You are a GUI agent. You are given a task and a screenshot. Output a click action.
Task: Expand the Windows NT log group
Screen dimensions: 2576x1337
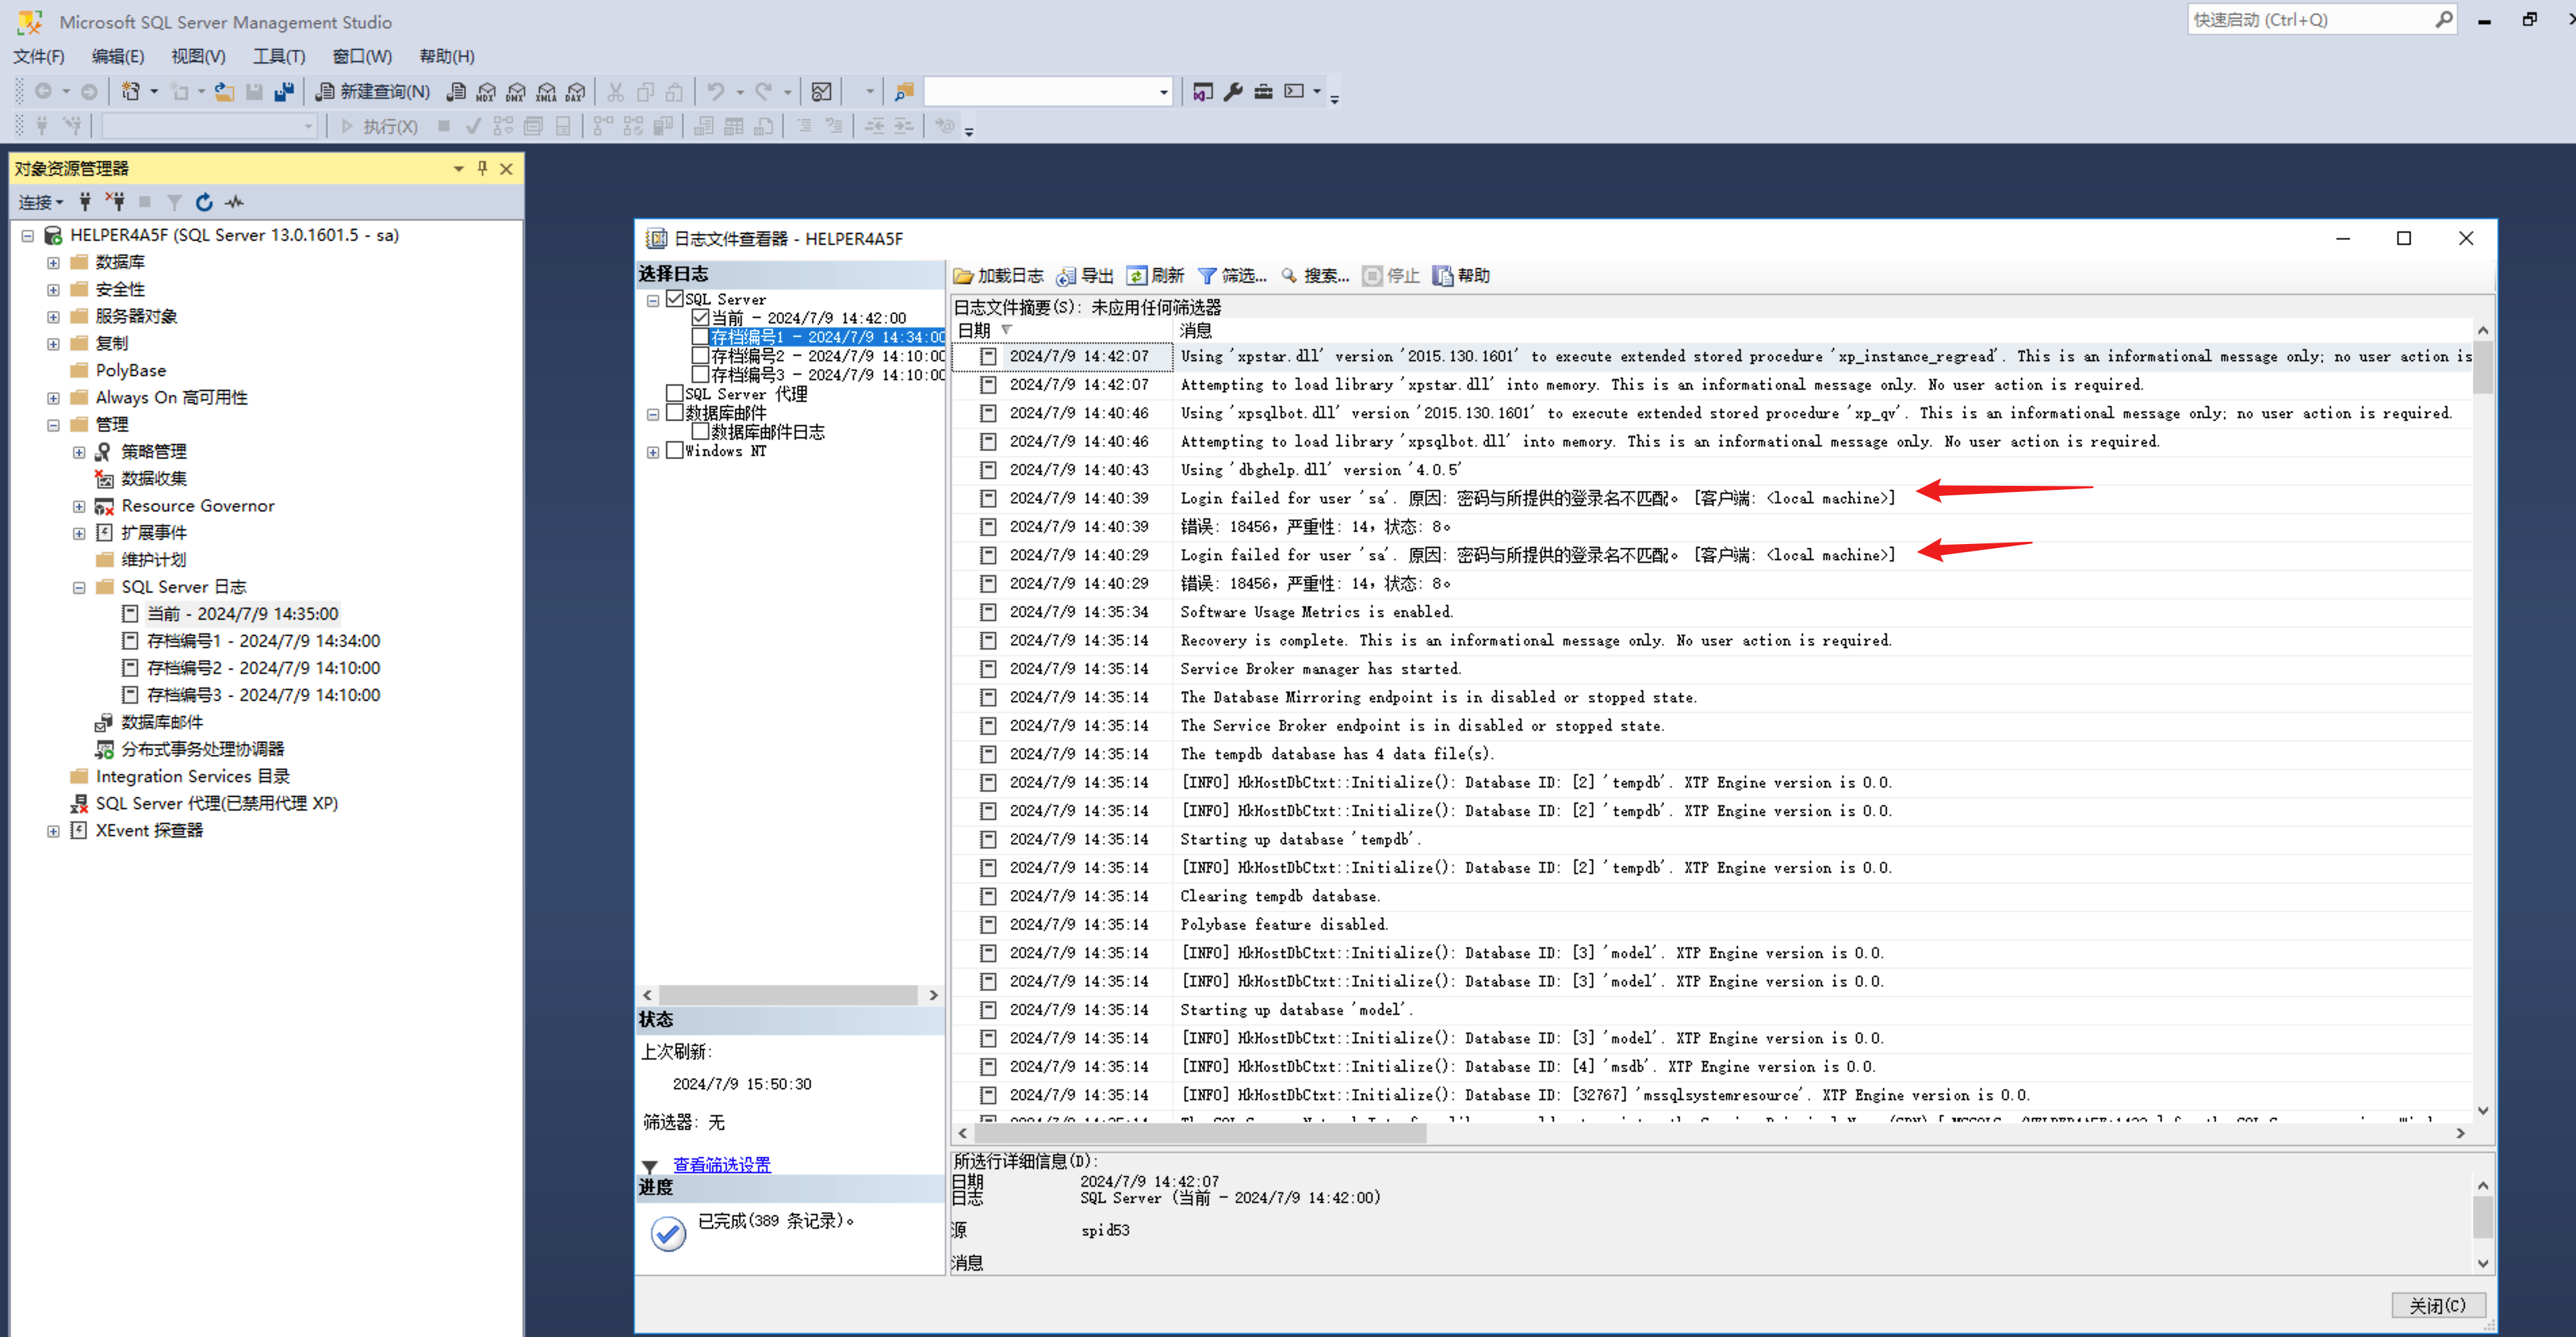point(653,452)
